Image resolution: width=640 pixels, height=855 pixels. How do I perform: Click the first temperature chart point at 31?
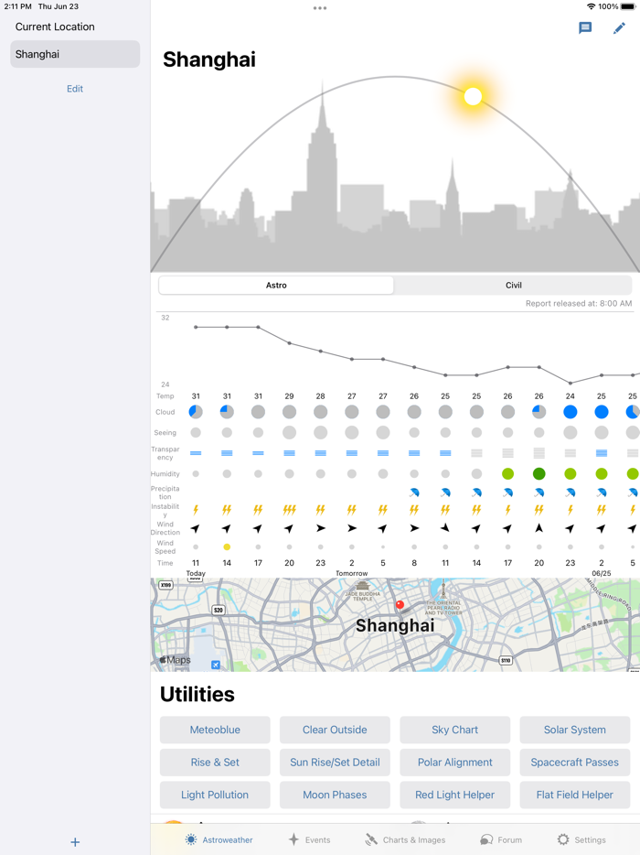pos(196,327)
